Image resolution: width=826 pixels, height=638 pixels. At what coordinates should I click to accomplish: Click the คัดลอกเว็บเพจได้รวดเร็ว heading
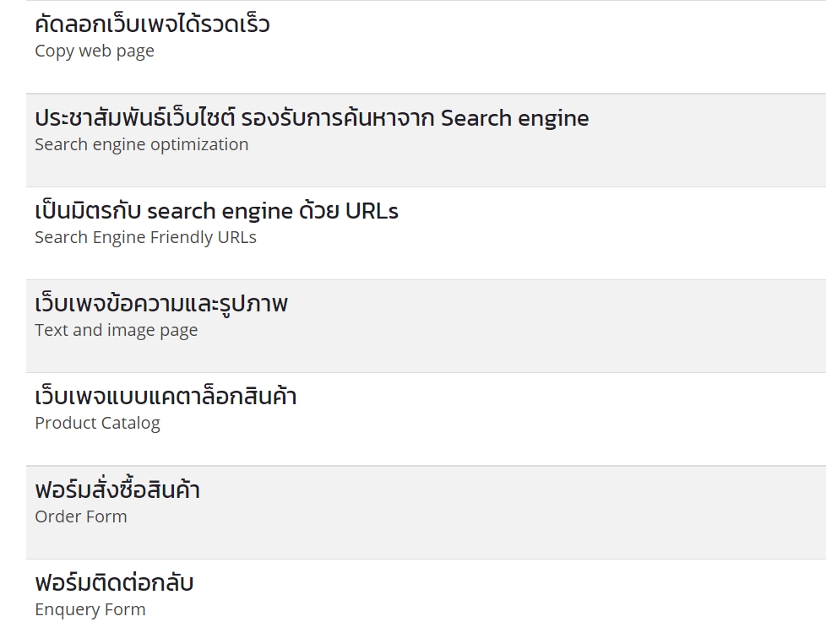(152, 24)
